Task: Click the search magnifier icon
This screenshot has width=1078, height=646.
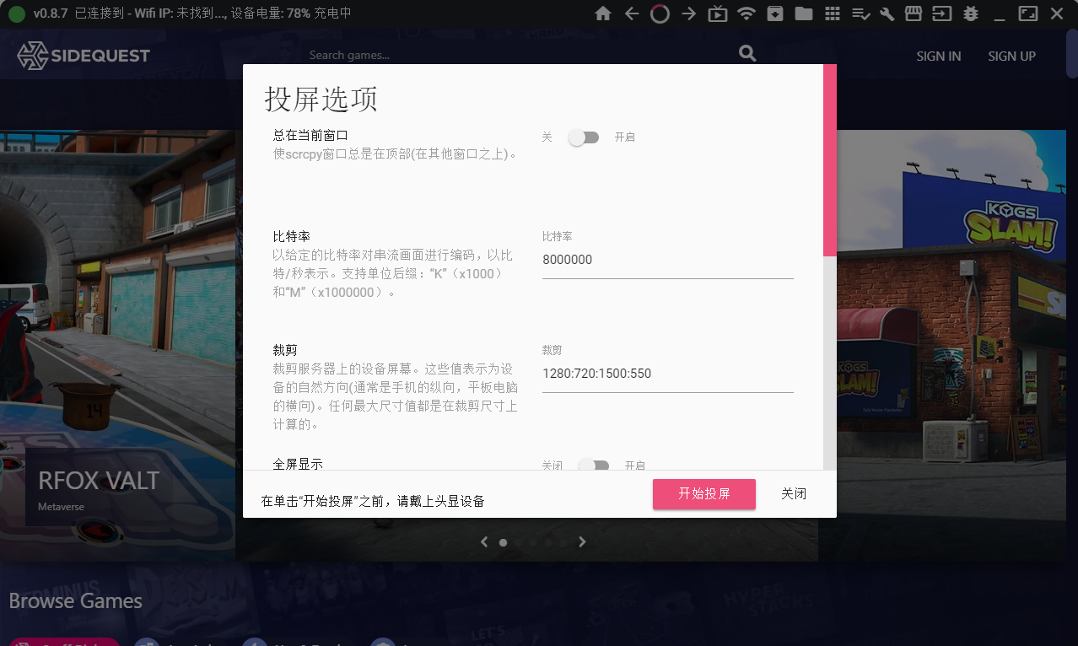Action: (747, 53)
